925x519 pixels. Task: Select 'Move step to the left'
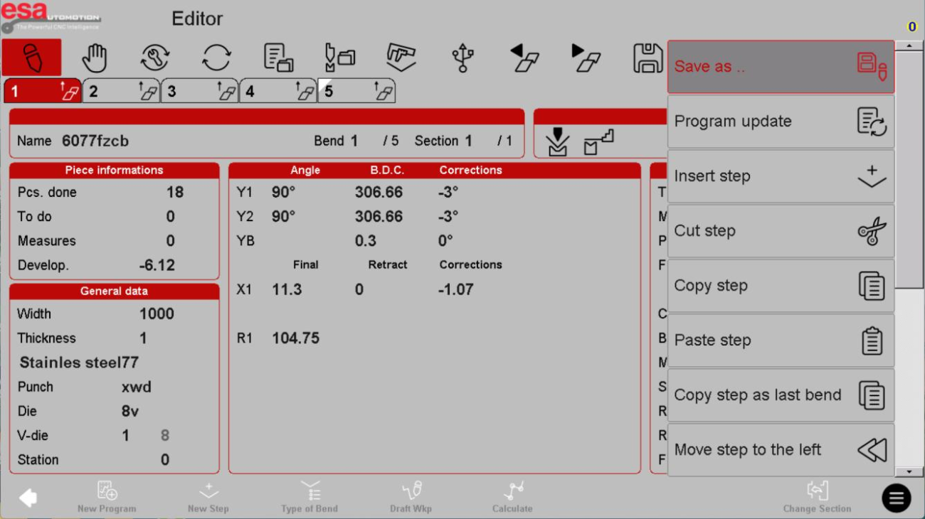(x=780, y=450)
